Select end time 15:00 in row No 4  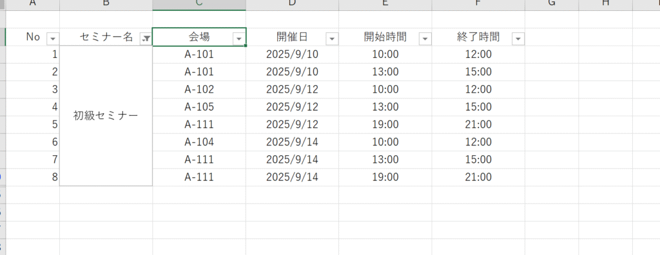478,107
